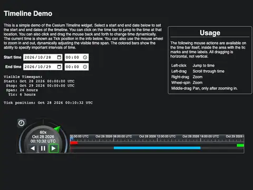This screenshot has height=190, width=253.
Task: Click the Span: 24 hours text
Action: (x=22, y=90)
